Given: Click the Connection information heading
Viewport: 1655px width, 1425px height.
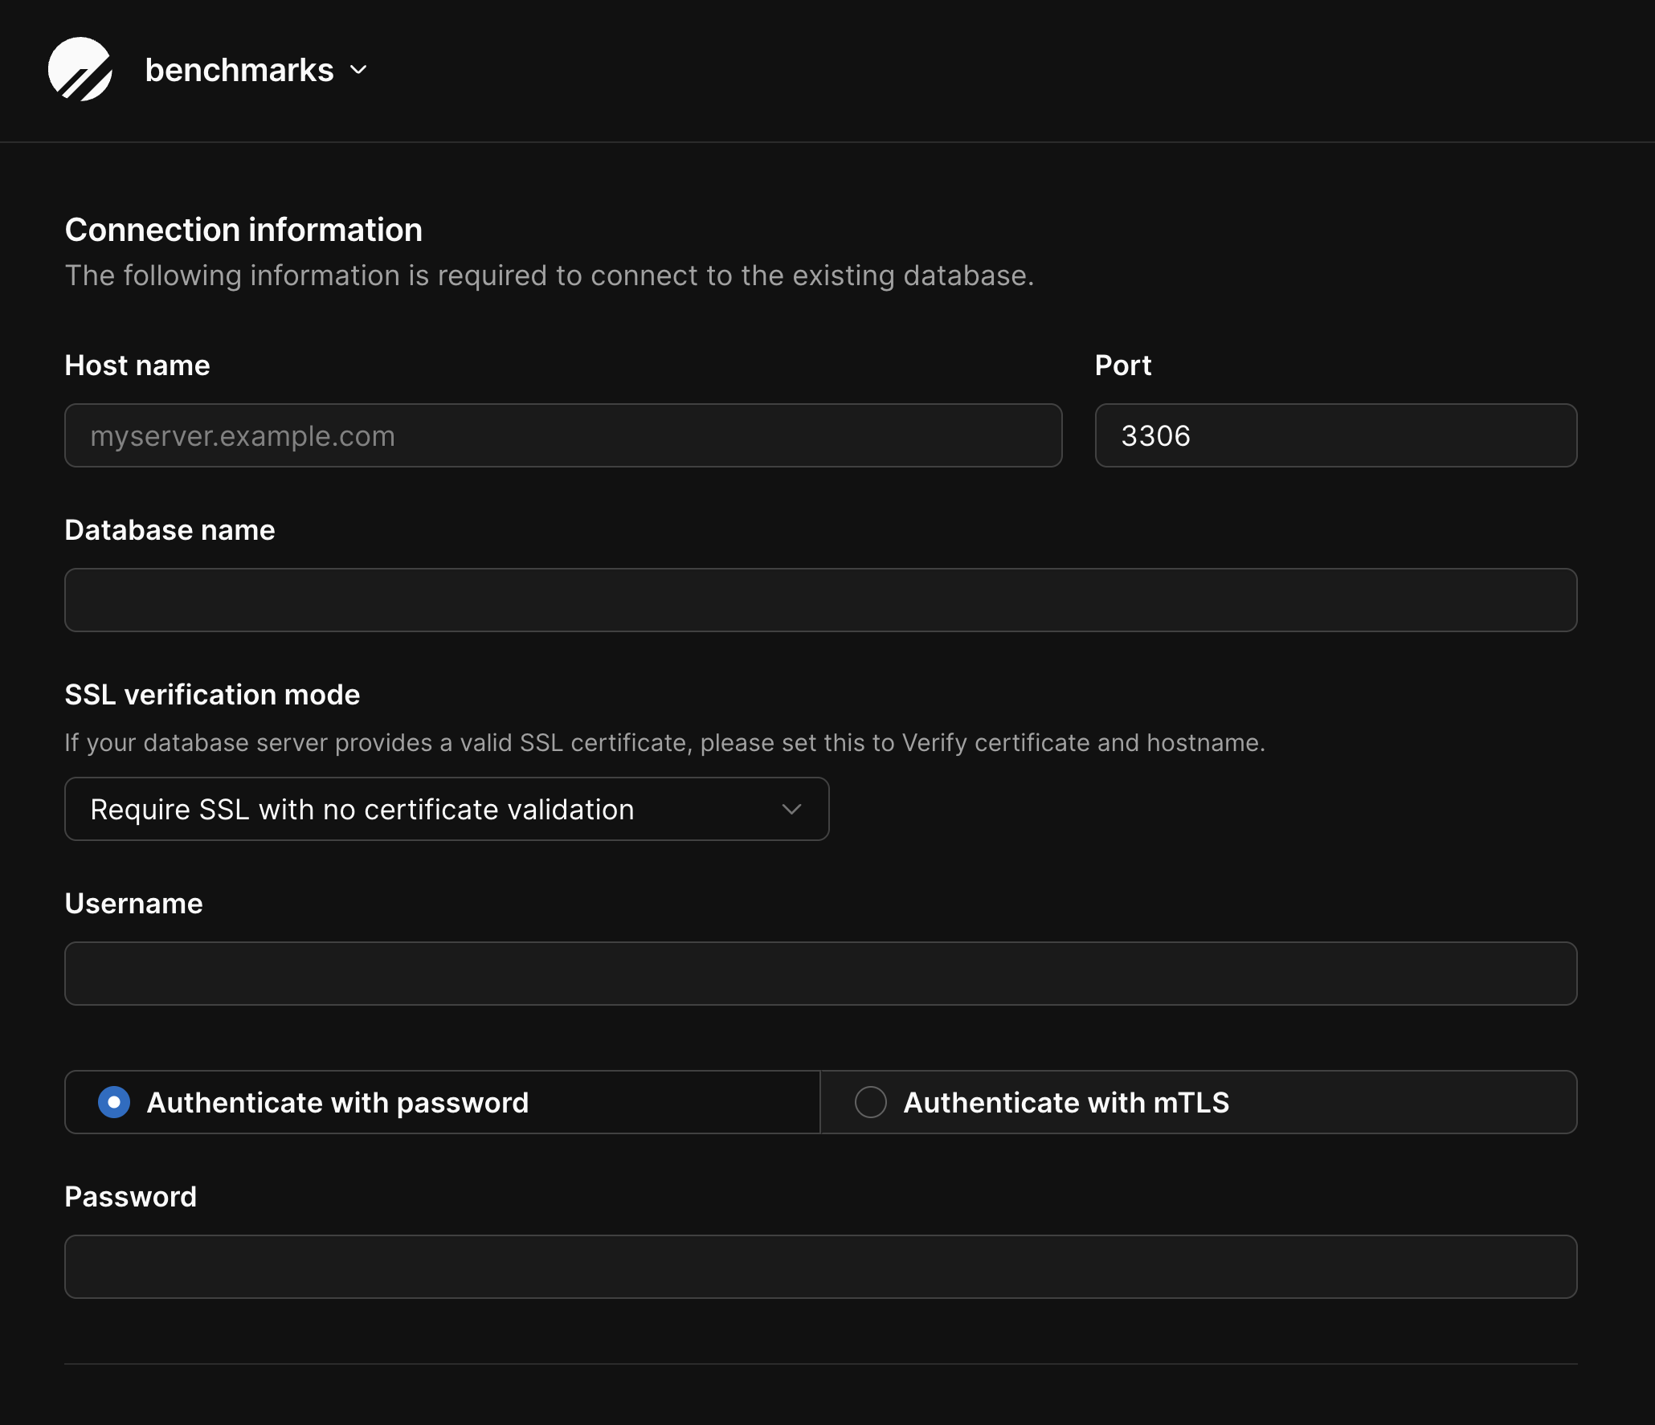Looking at the screenshot, I should click(x=243, y=229).
